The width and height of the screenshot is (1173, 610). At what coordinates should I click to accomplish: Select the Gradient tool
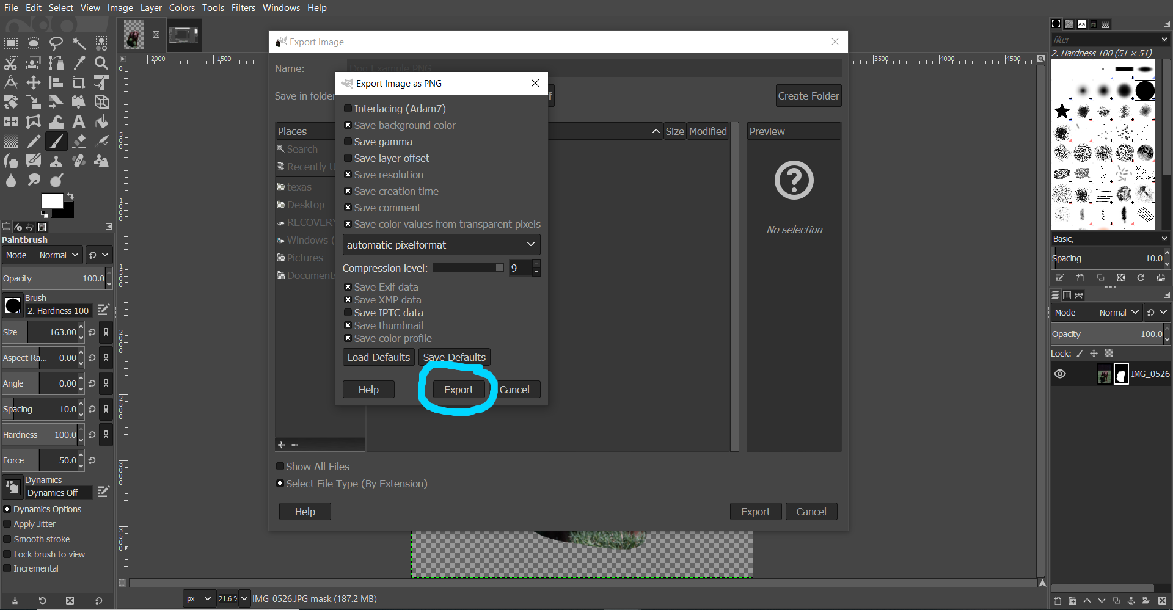pyautogui.click(x=11, y=141)
